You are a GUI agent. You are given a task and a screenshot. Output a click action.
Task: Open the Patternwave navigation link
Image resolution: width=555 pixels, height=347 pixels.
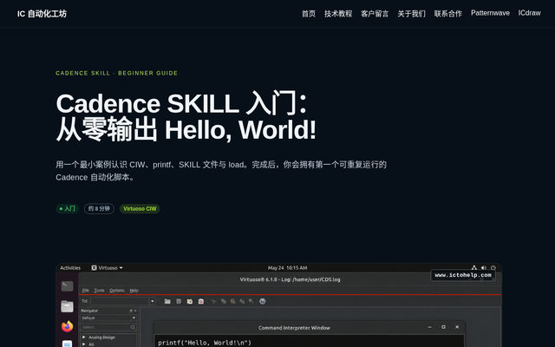490,13
